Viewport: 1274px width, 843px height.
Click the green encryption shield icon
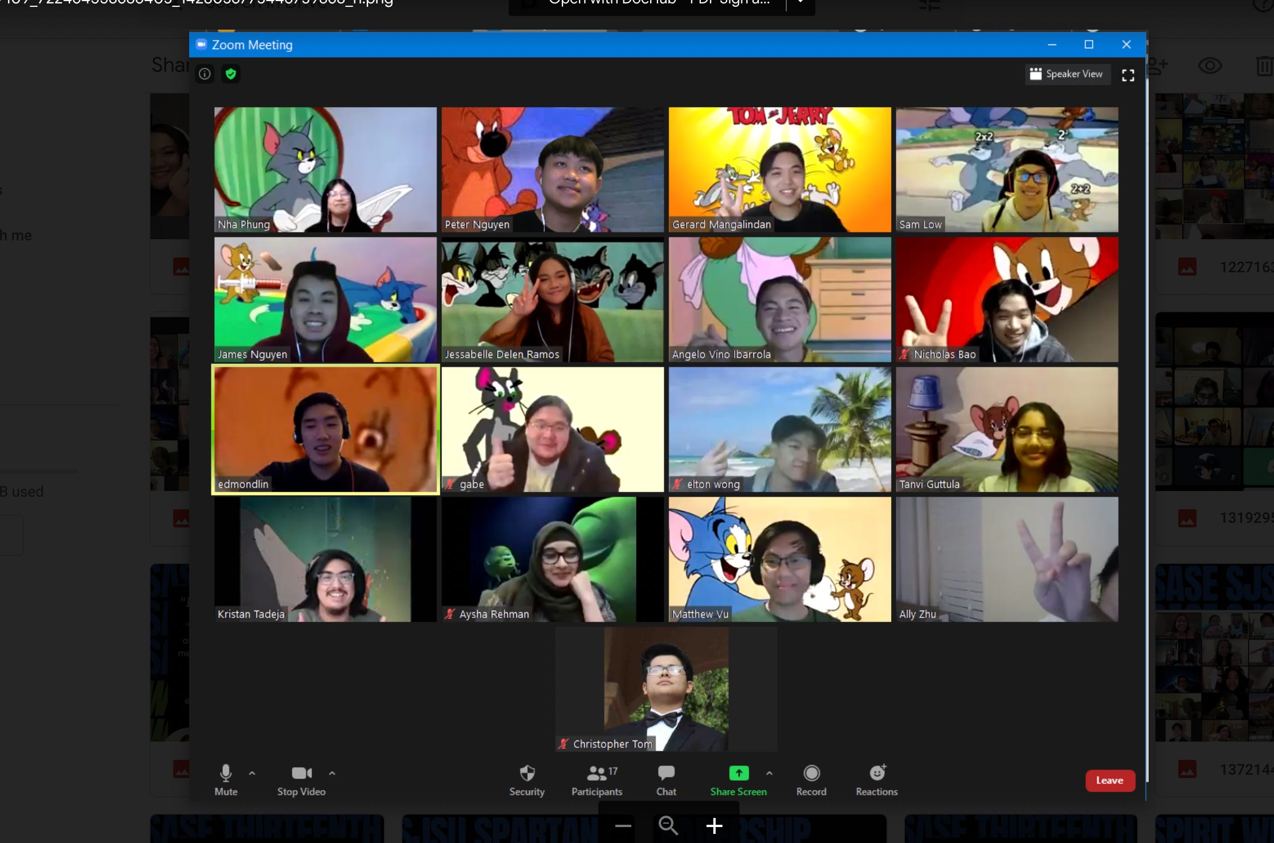[x=231, y=74]
